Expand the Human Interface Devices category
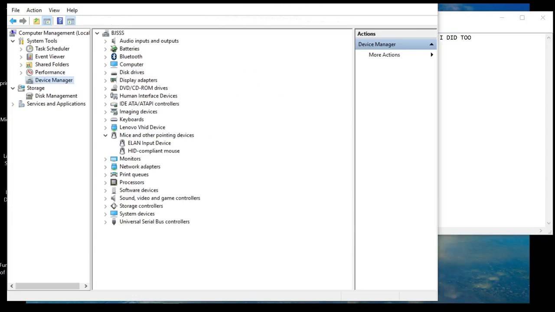 (x=105, y=96)
